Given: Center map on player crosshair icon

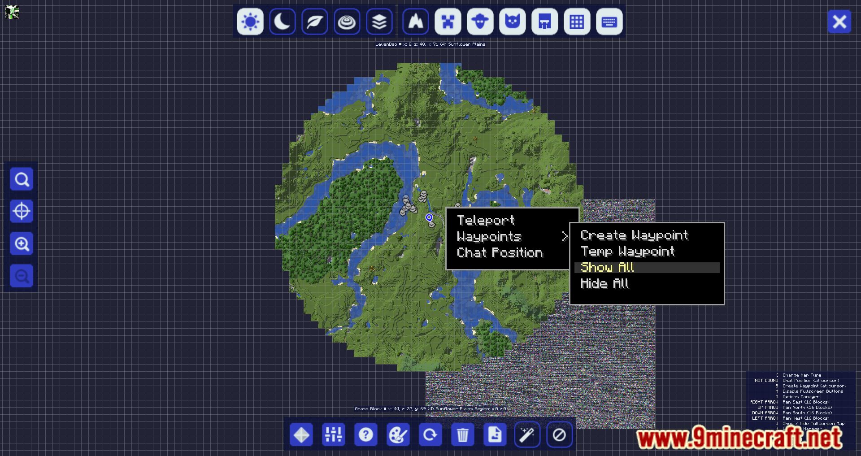Looking at the screenshot, I should [x=22, y=211].
